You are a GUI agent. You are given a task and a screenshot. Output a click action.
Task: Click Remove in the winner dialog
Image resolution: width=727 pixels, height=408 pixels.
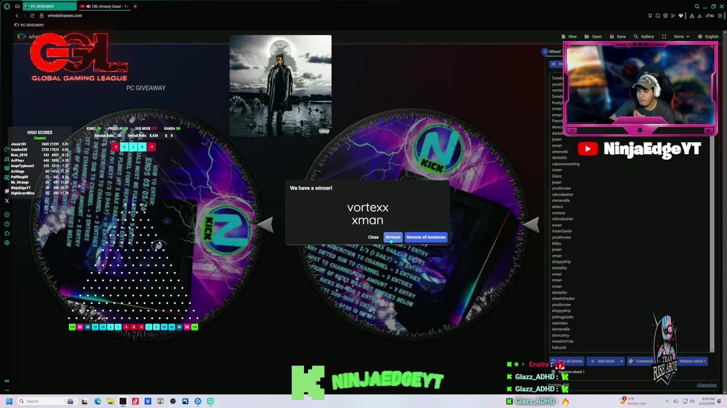pos(392,237)
